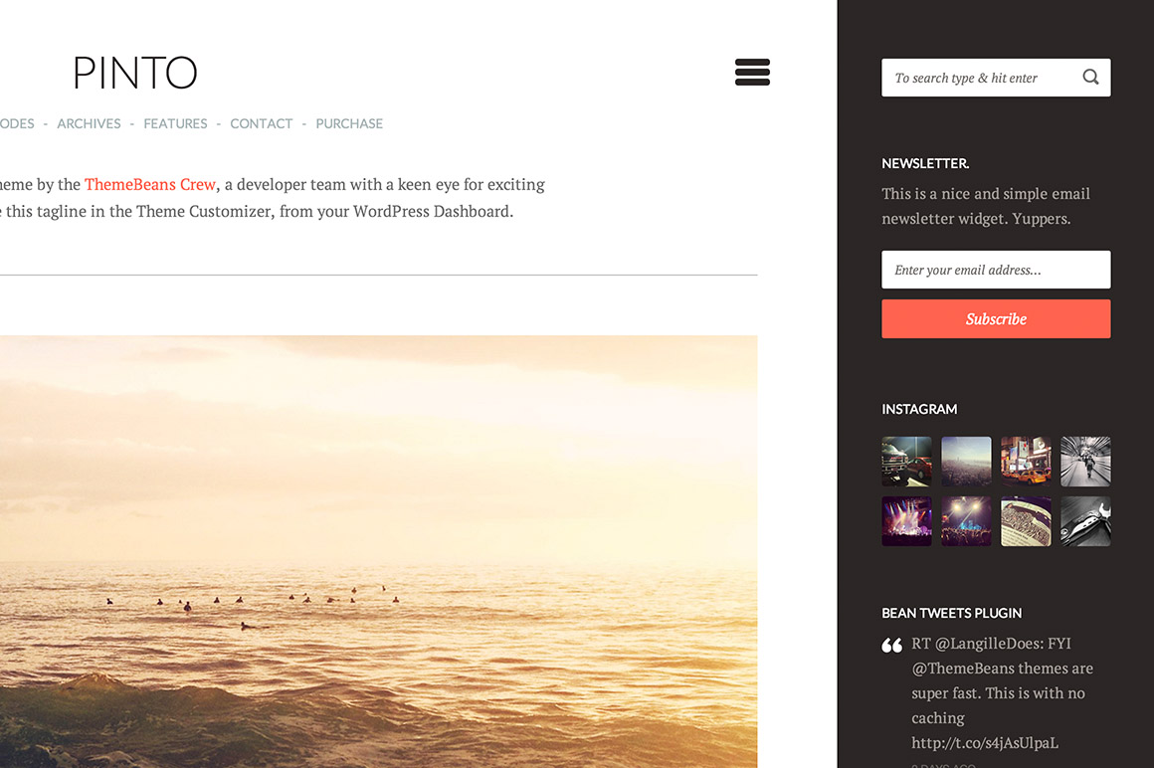Open the Archives menu item
This screenshot has height=768, width=1154.
click(90, 123)
